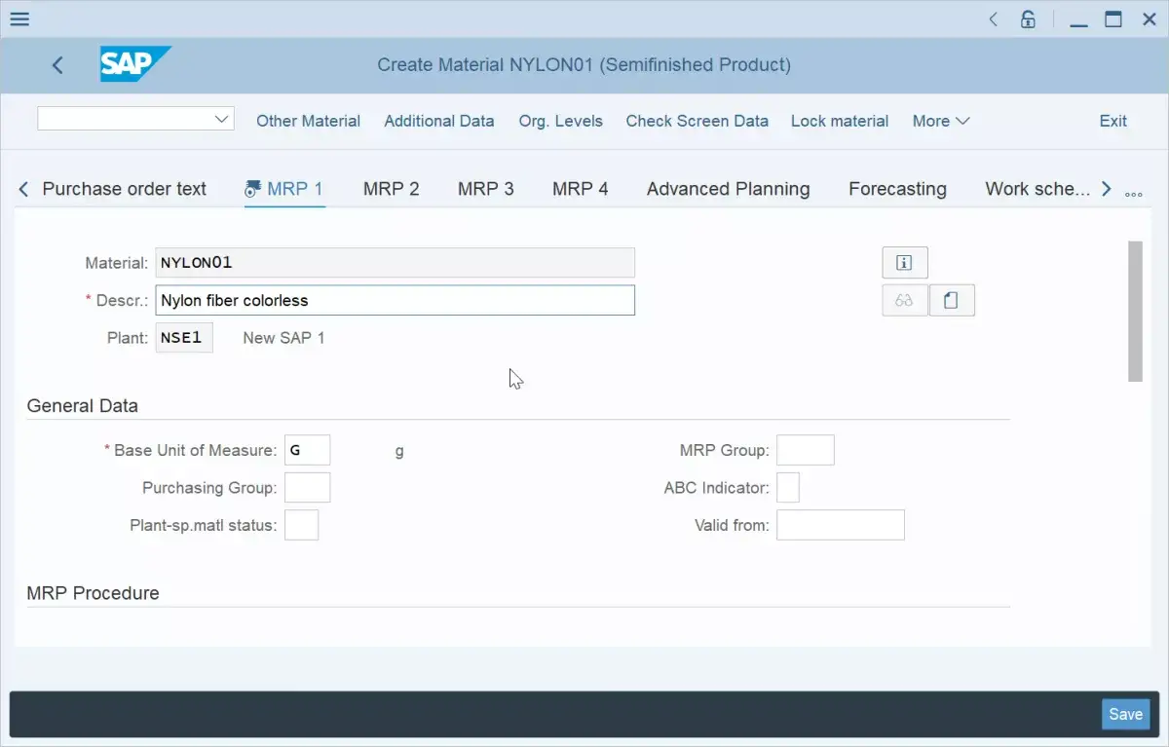Click the General Data section heading
Viewport: 1169px width, 747px height.
pyautogui.click(x=83, y=406)
